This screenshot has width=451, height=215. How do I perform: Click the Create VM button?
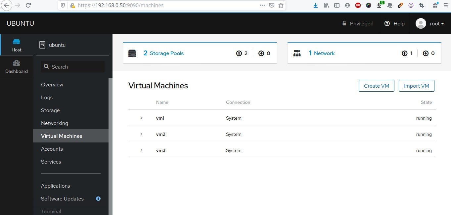[377, 86]
